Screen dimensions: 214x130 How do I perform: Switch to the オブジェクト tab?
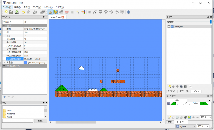[x=184, y=91]
